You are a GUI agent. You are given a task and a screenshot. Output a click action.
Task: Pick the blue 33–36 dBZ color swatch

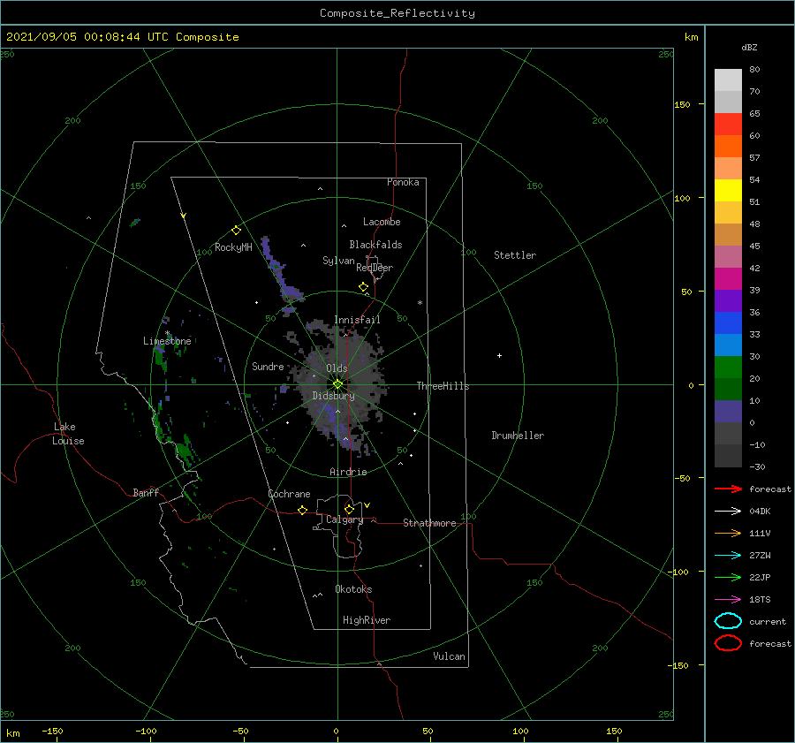728,323
